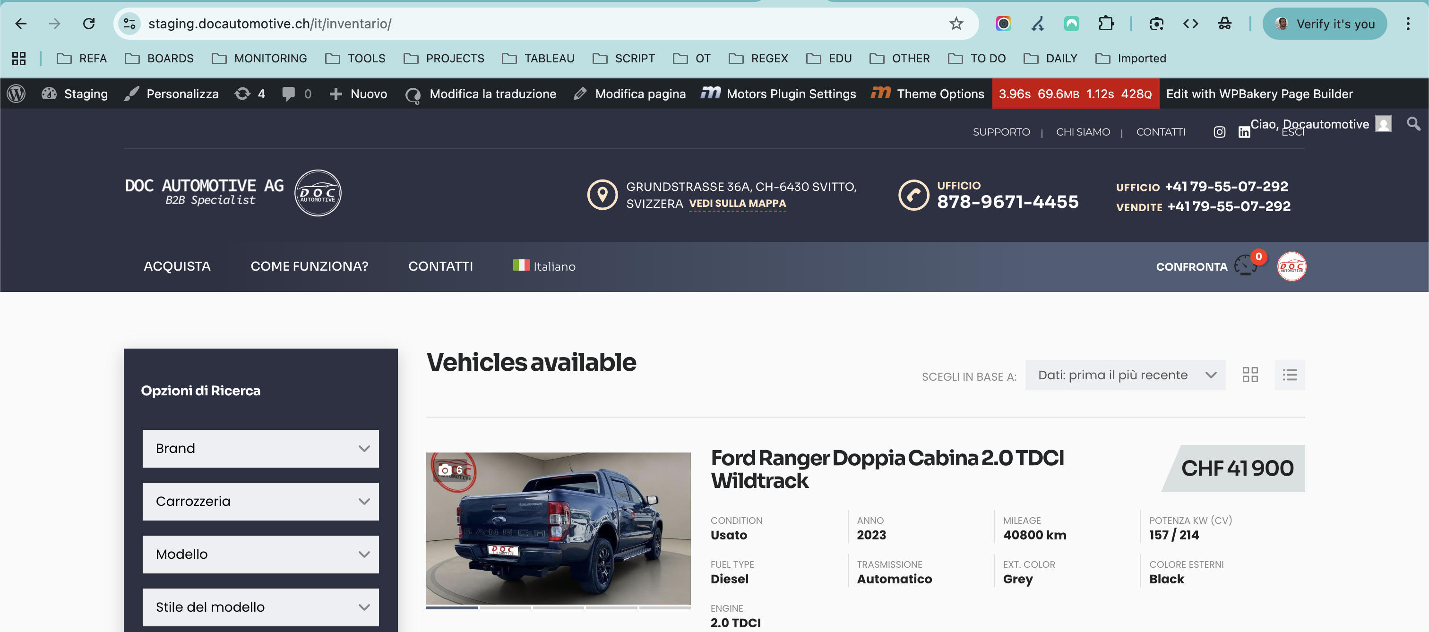Expand the Carrozzeria filter dropdown
The height and width of the screenshot is (632, 1429).
pyautogui.click(x=261, y=501)
